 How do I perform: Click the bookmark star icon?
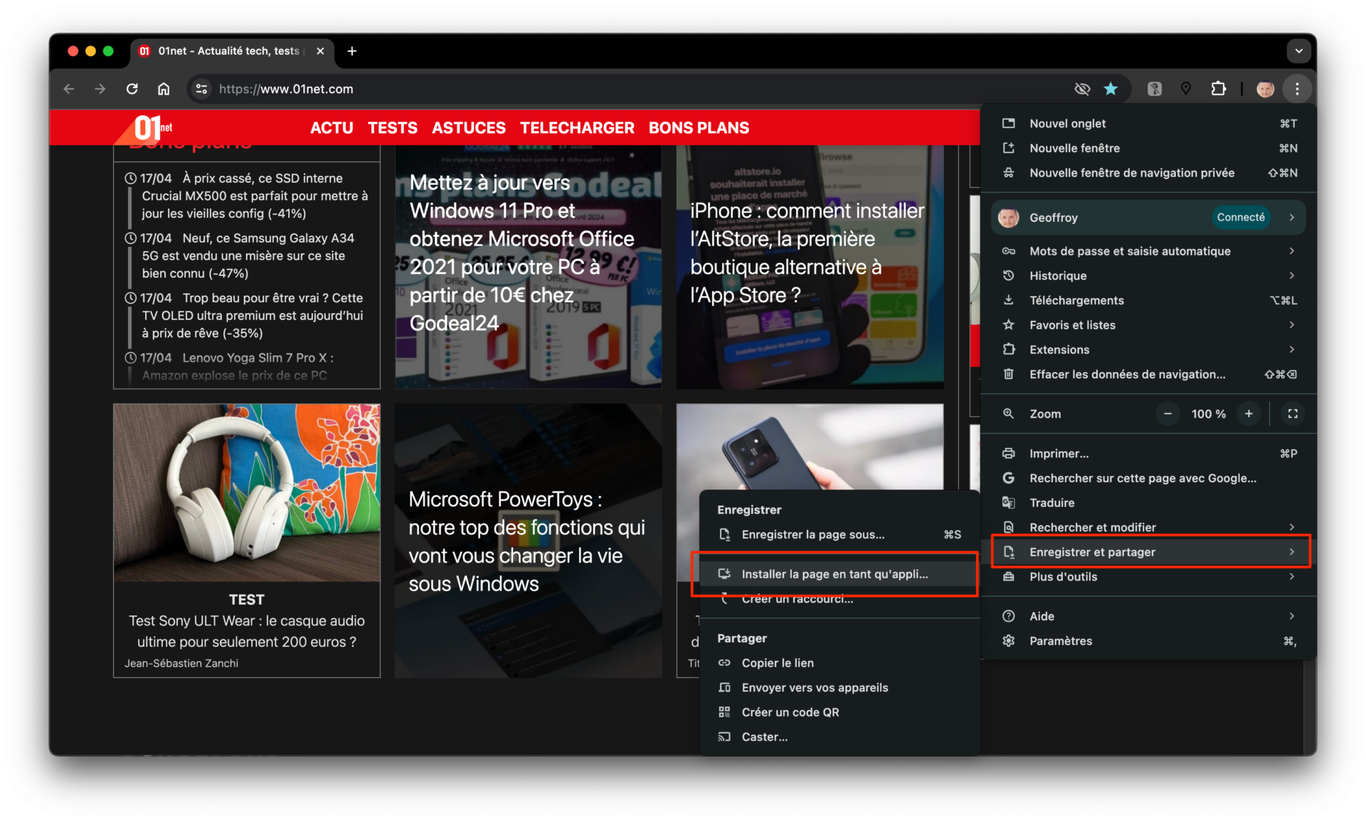pos(1111,89)
